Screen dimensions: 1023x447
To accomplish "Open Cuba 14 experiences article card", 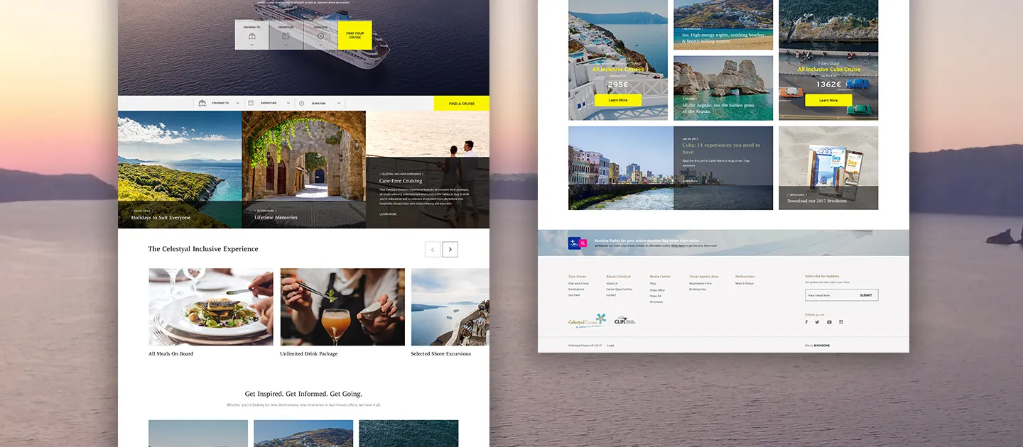I will coord(671,168).
